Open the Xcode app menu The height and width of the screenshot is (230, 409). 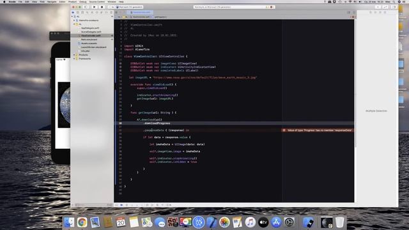pyautogui.click(x=12, y=1)
